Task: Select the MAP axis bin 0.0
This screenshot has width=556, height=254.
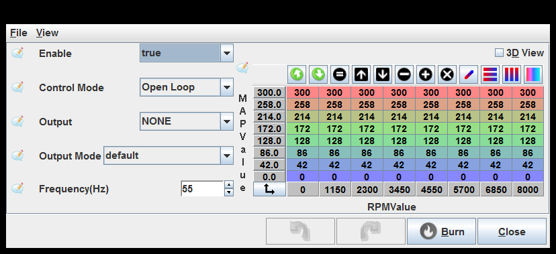Action: coord(269,176)
